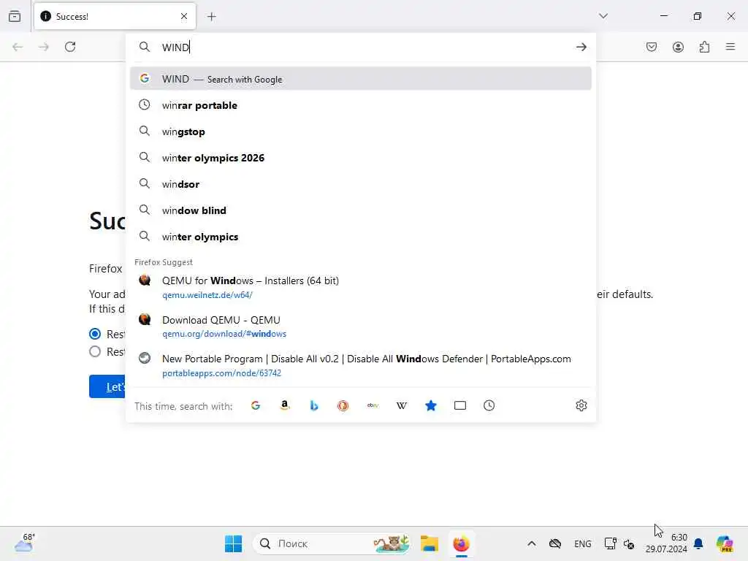Open the weather widget showing 68°
748x561 pixels.
coord(25,543)
